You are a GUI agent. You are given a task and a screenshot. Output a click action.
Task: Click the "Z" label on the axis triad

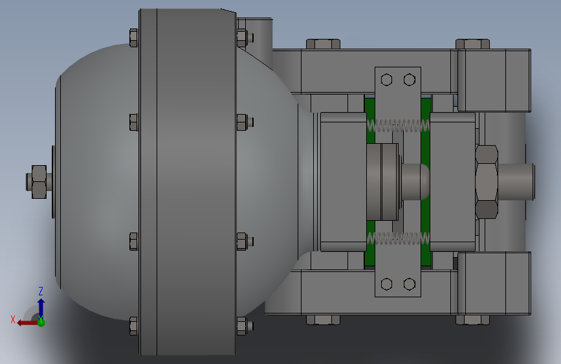coord(41,291)
